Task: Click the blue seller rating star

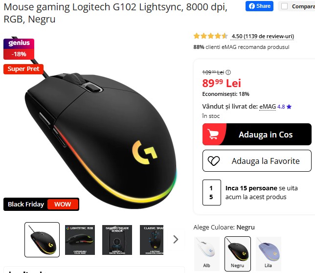Action: [289, 107]
